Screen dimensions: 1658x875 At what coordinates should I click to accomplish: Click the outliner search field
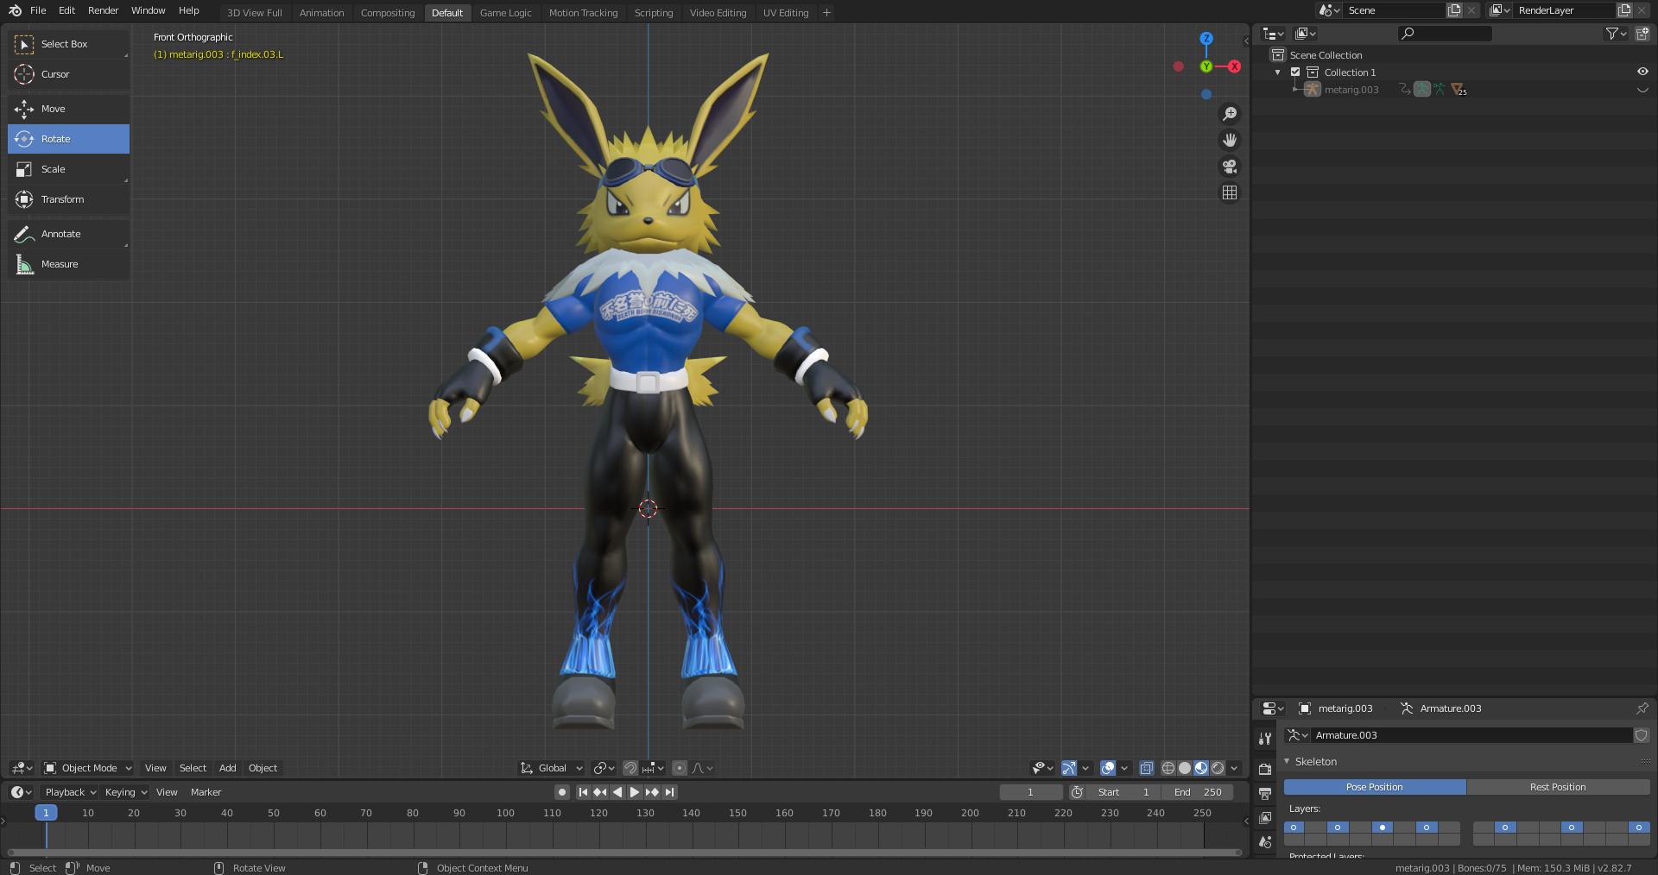pos(1445,34)
